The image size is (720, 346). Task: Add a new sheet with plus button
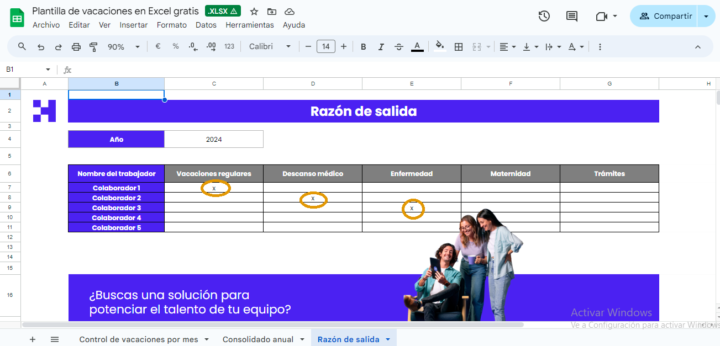click(x=33, y=339)
